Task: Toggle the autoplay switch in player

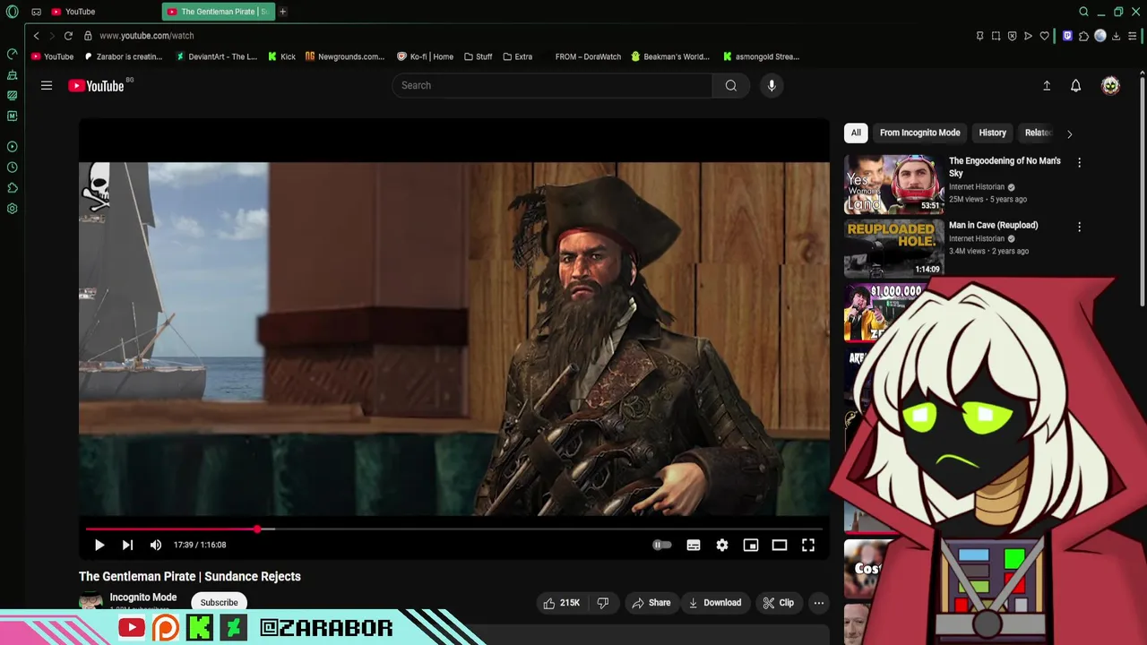Action: (x=662, y=545)
